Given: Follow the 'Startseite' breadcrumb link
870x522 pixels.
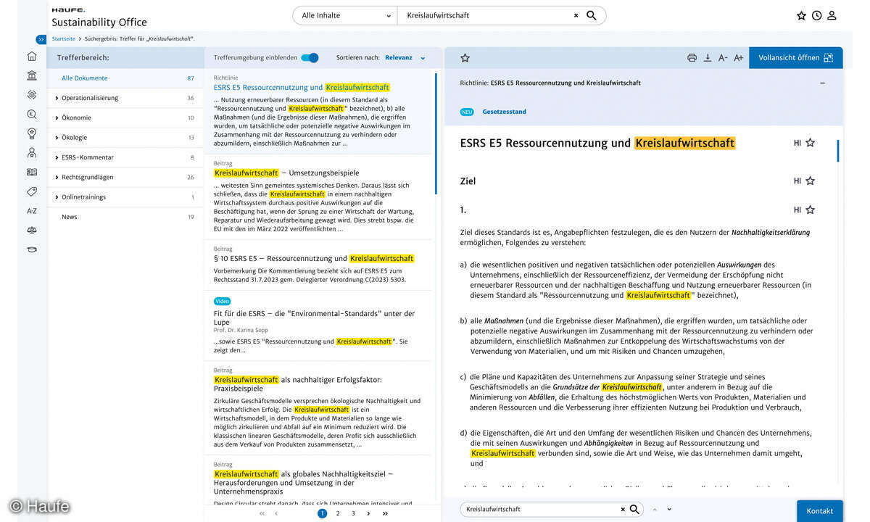Looking at the screenshot, I should tap(63, 39).
